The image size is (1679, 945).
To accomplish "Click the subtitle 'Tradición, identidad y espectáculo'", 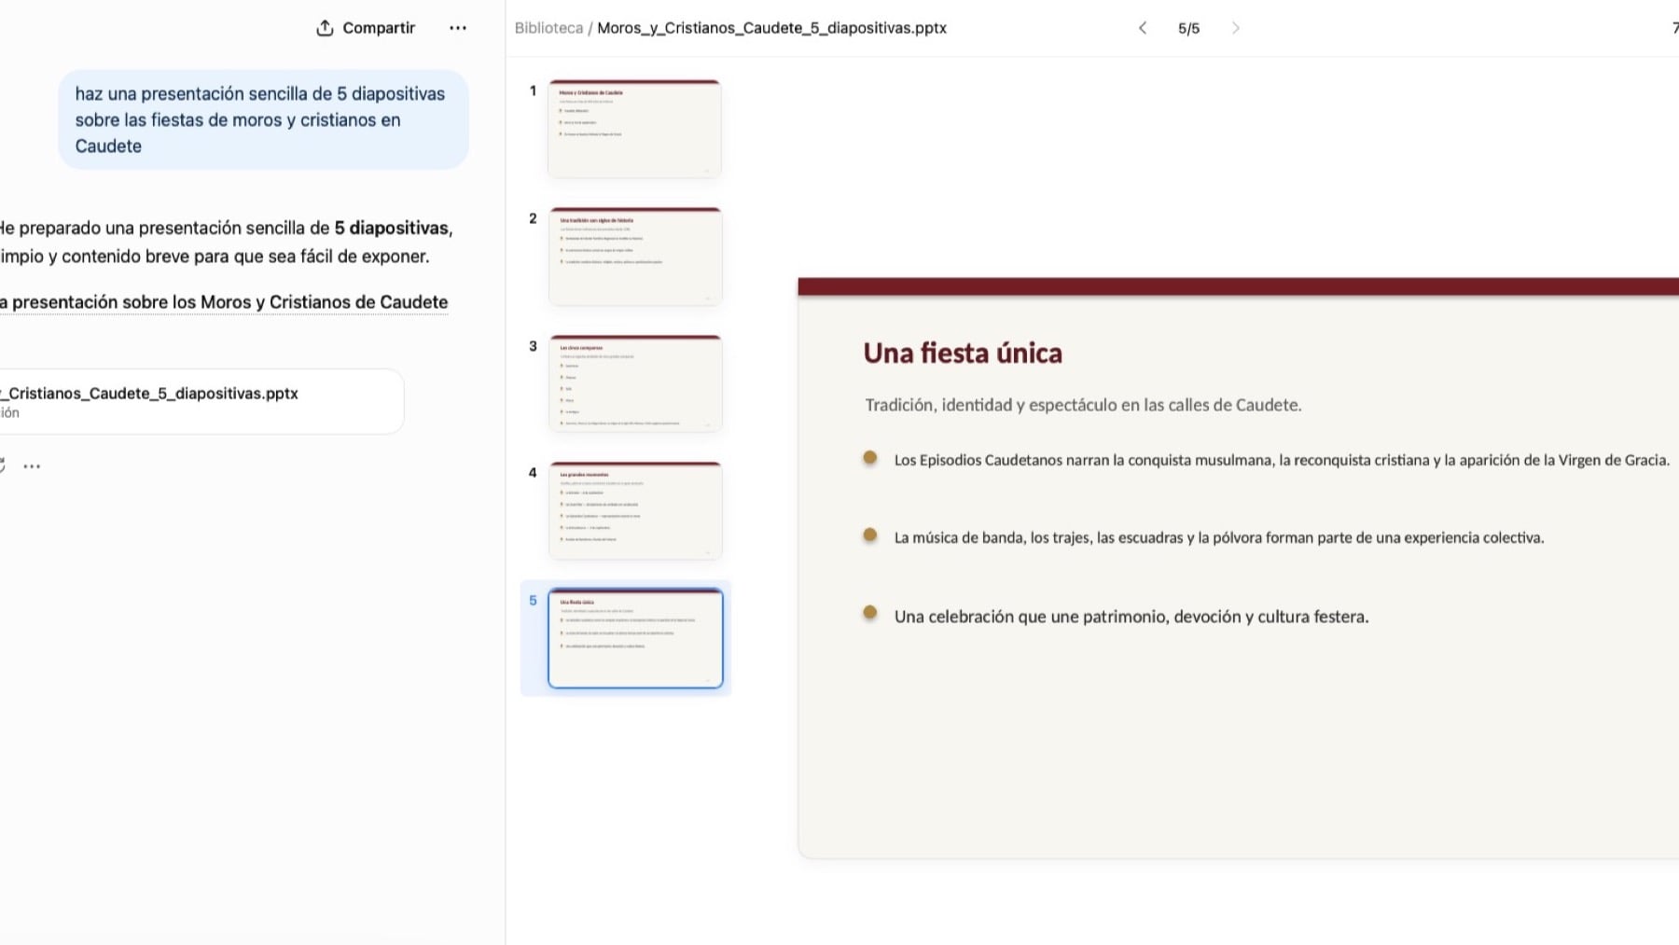I will (x=1082, y=405).
